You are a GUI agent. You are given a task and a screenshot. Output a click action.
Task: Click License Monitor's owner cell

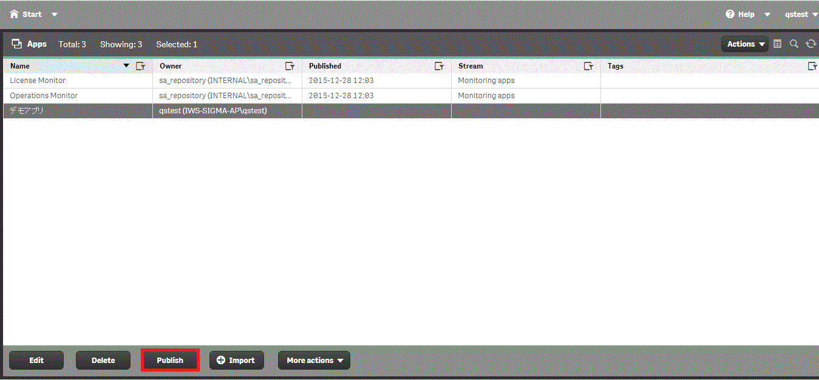click(227, 81)
